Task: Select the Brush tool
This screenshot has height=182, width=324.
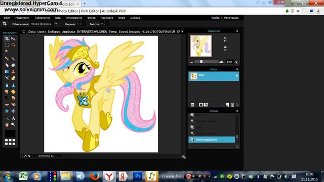Action: (13, 59)
